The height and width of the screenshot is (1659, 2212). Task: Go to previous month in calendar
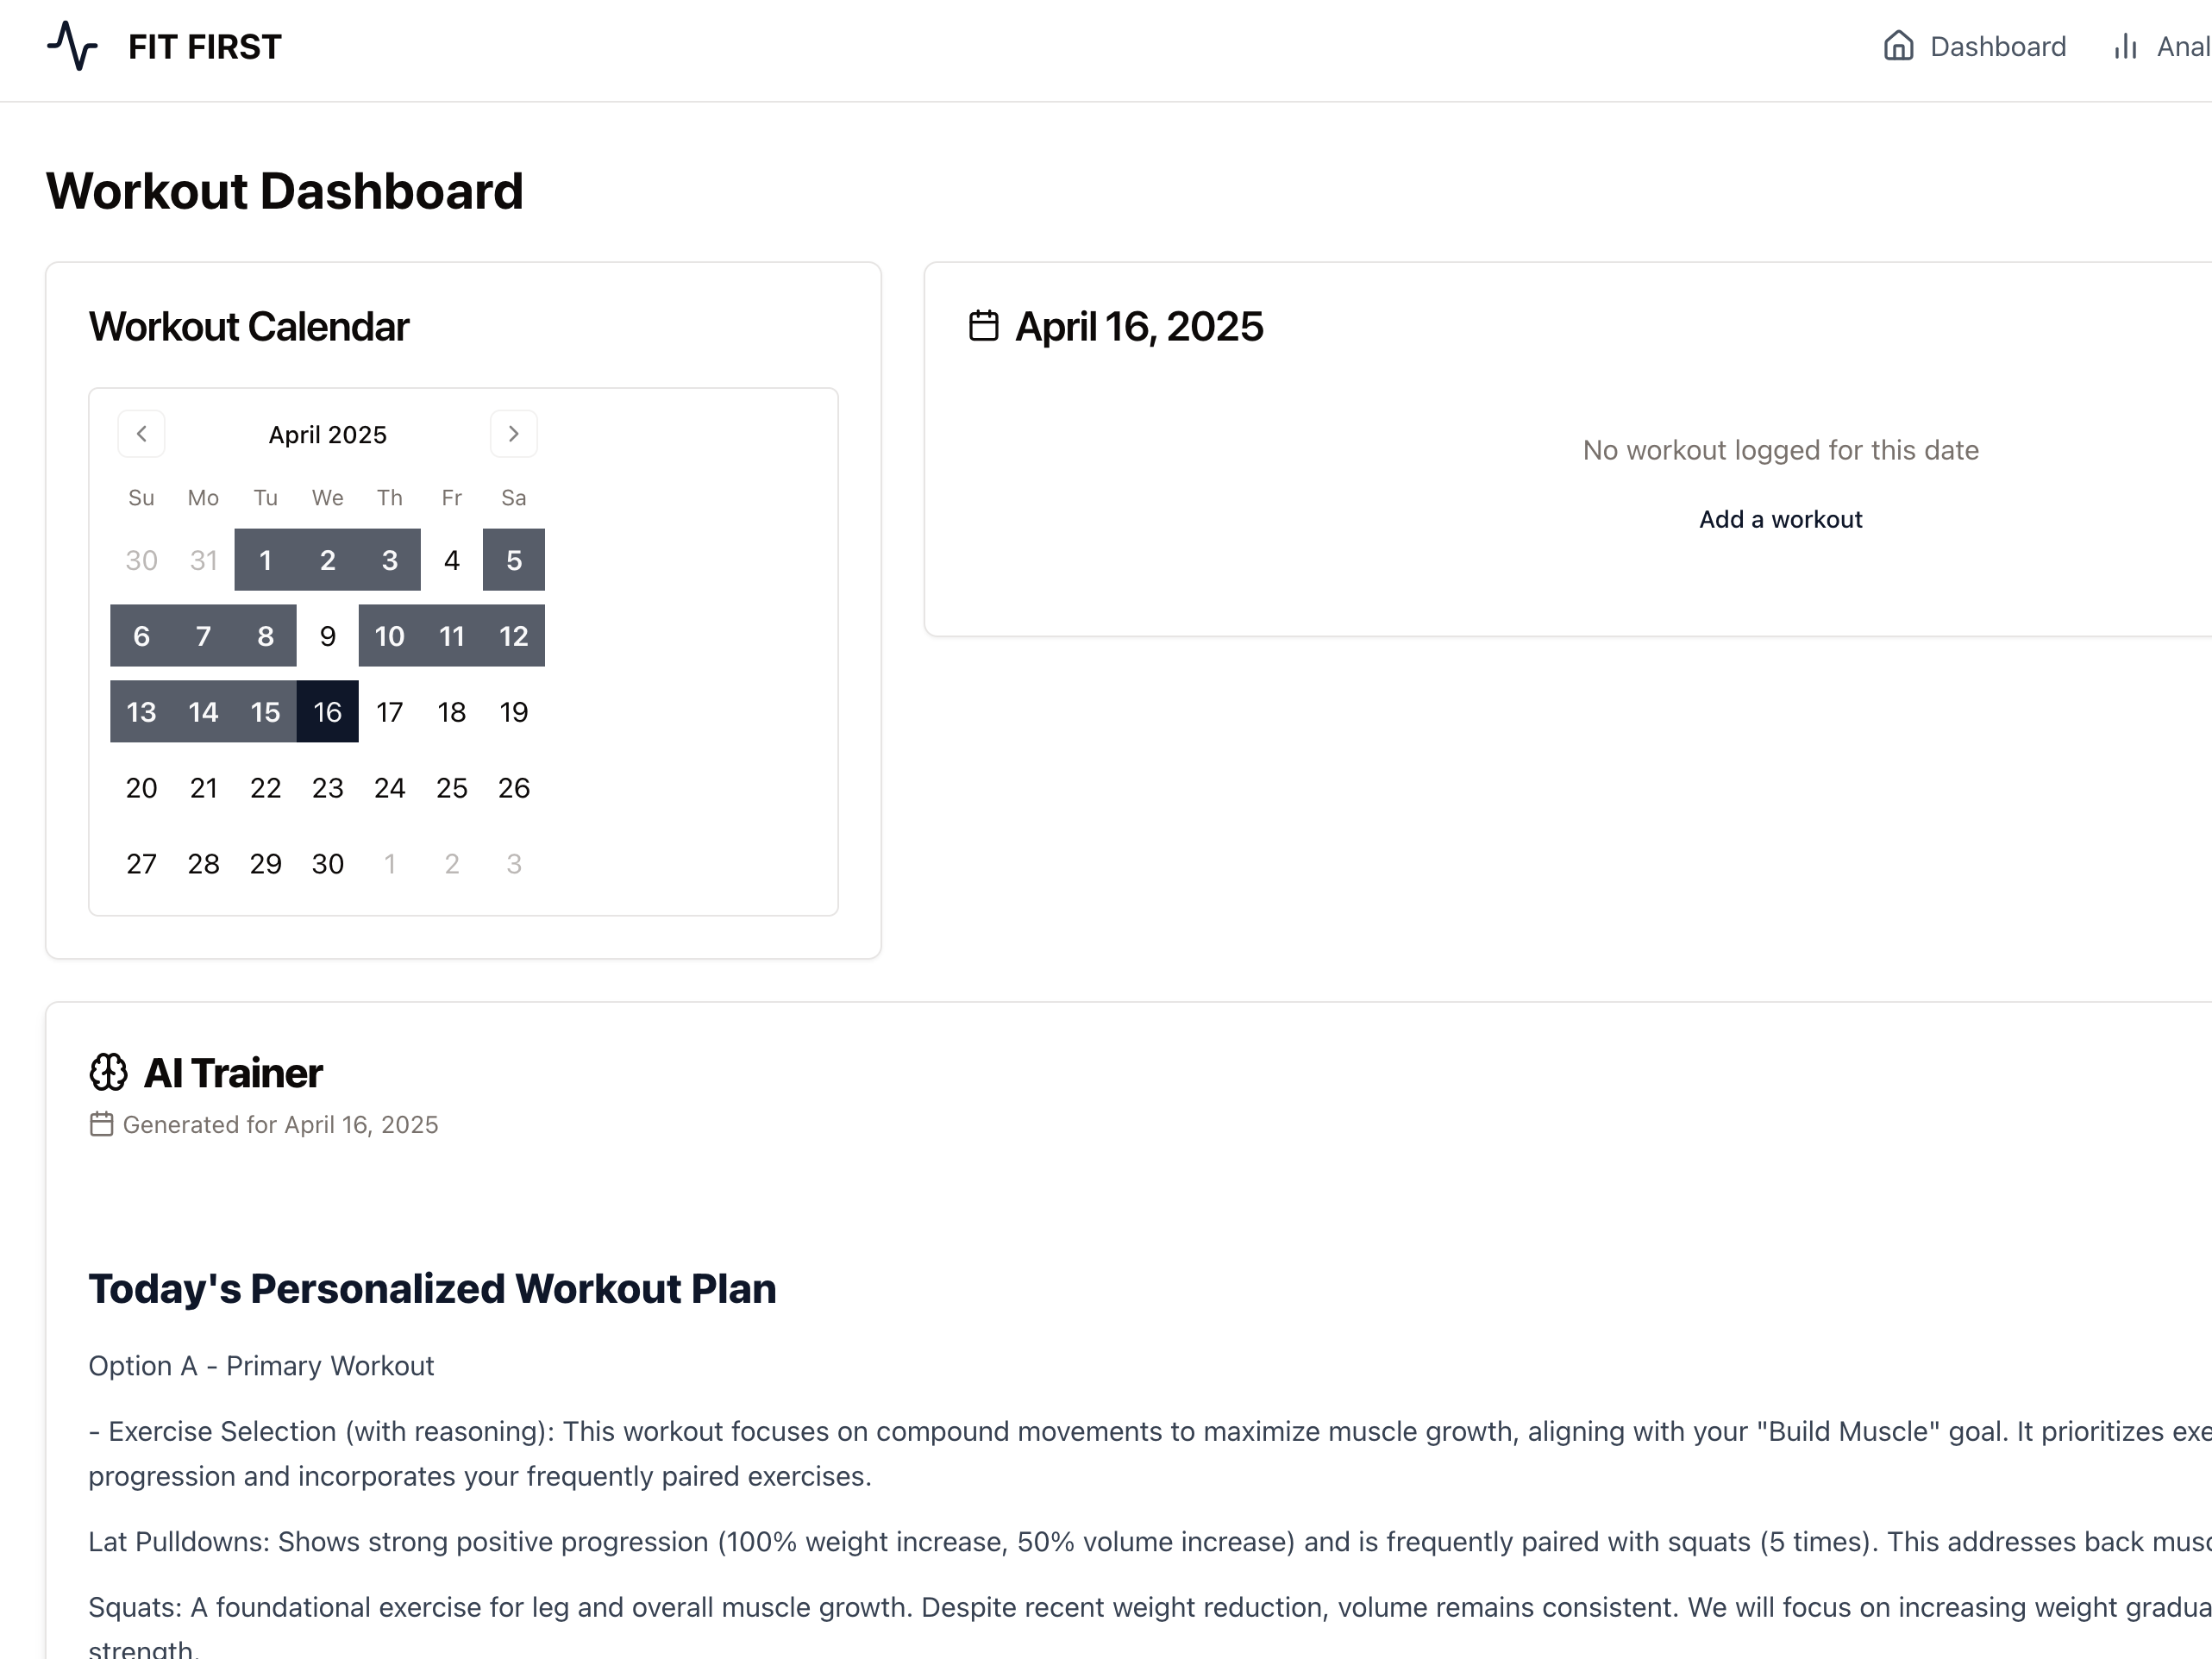(141, 434)
